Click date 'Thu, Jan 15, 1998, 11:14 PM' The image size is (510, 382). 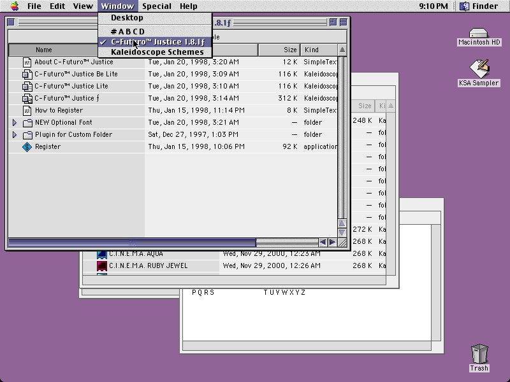[x=196, y=110]
